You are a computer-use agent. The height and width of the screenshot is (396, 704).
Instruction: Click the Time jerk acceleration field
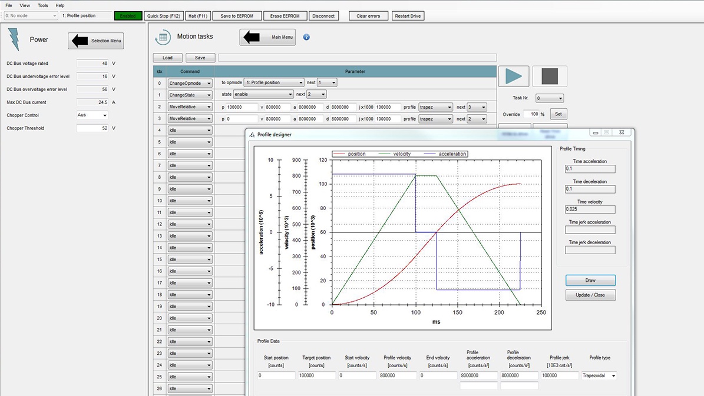pos(590,229)
